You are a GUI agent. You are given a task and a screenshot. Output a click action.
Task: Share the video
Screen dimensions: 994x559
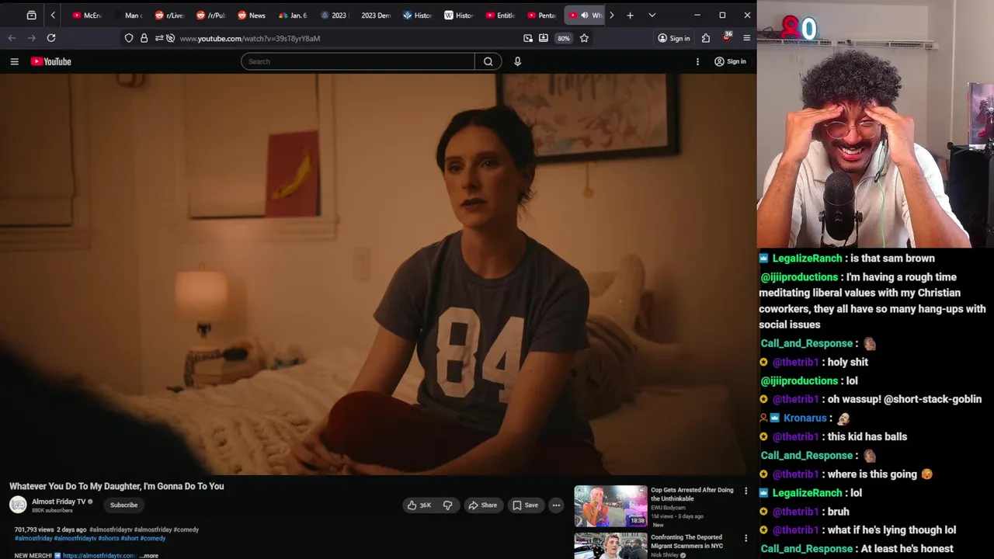(482, 505)
